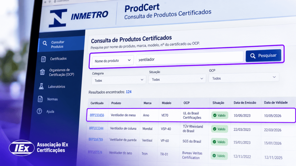Click the Pesquisar button
296x166 pixels.
tap(263, 56)
